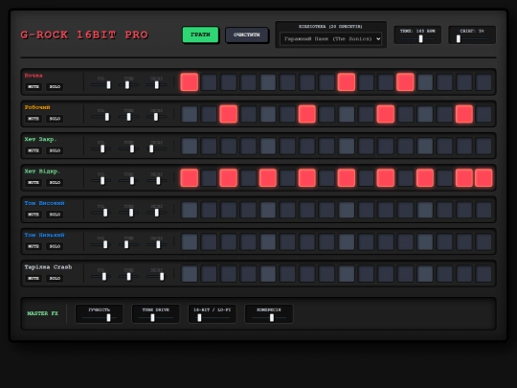Screen dimensions: 517x388
Task: Adjust the Хет Відкр. TUNE slider
Action: [128, 181]
